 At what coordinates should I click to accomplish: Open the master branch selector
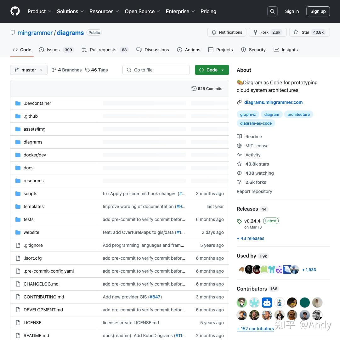pyautogui.click(x=28, y=70)
